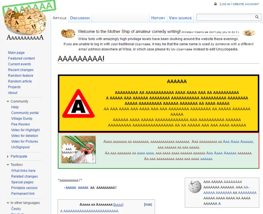Click the small potato logo left of Welcome banner
This screenshot has width=263, height=214.
click(68, 33)
